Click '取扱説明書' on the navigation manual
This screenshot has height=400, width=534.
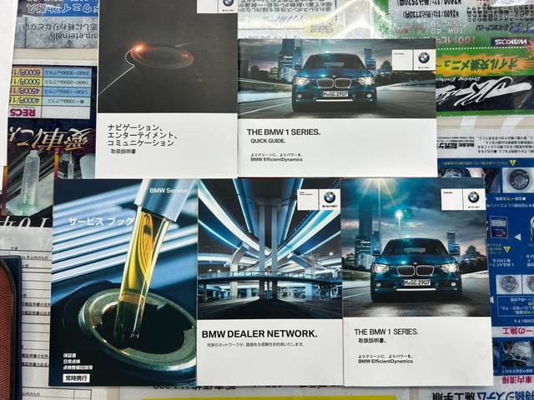(123, 152)
